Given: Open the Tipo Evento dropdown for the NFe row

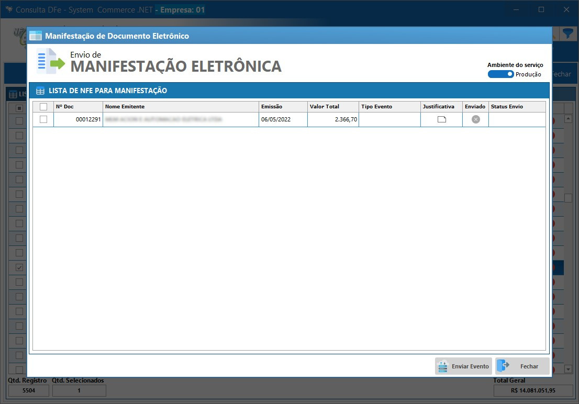Looking at the screenshot, I should (x=388, y=119).
